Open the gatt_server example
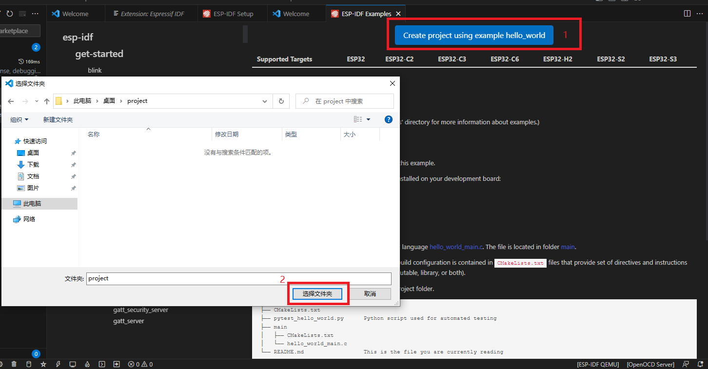Image resolution: width=708 pixels, height=369 pixels. 129,321
